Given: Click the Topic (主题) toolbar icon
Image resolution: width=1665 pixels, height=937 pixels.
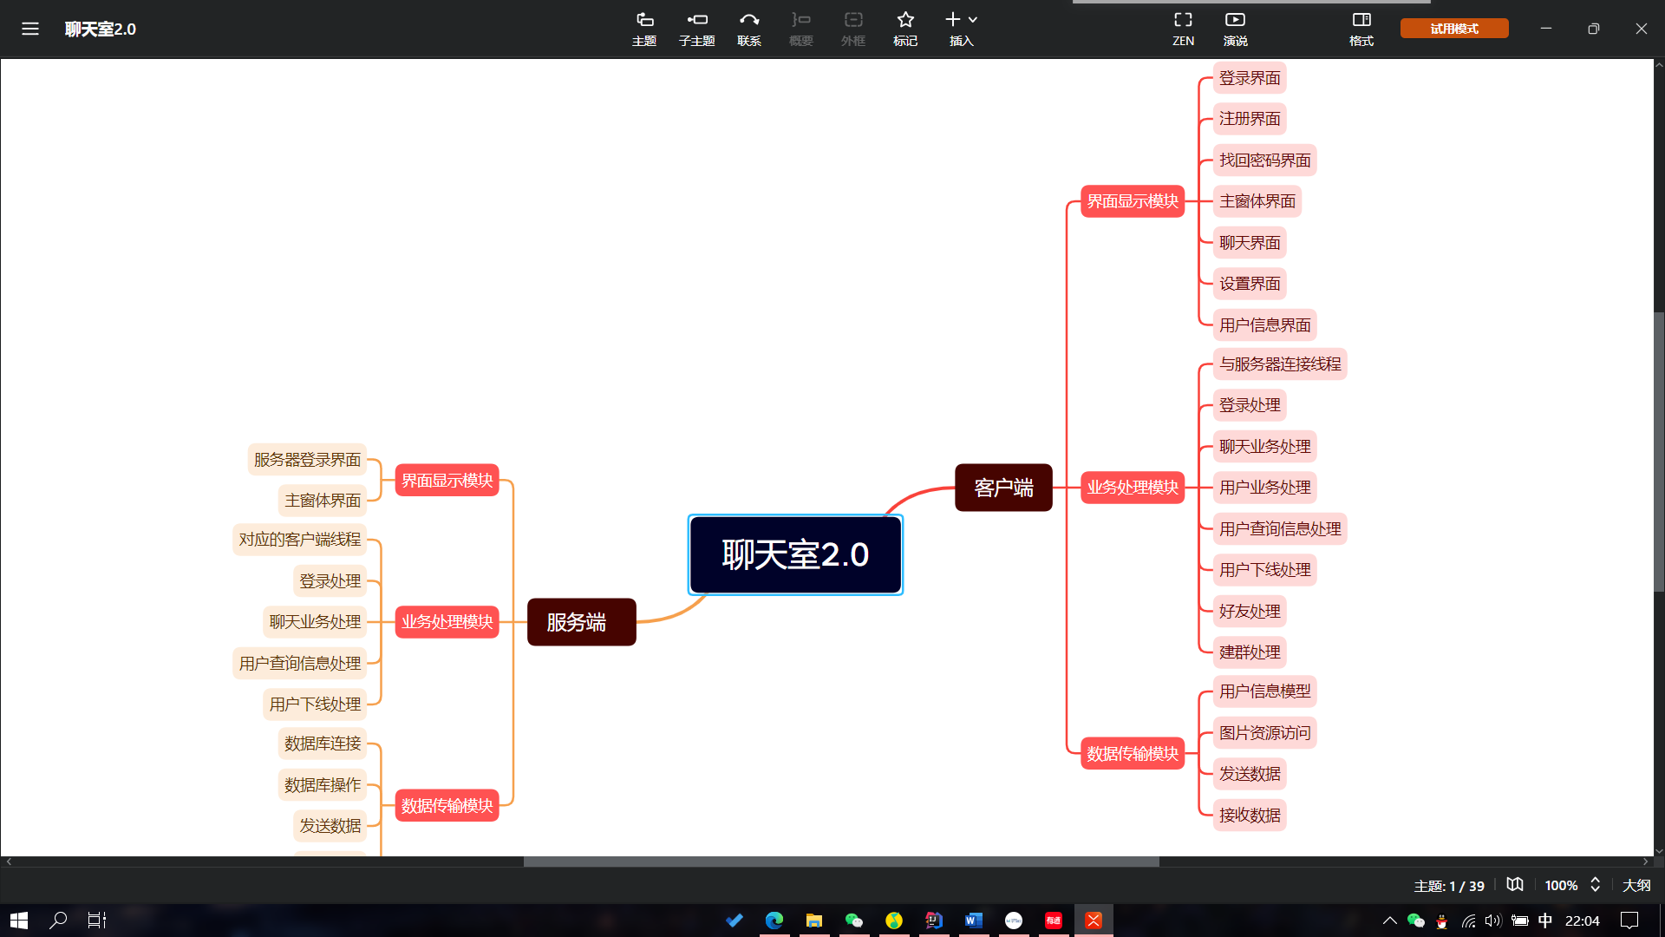Looking at the screenshot, I should click(x=644, y=28).
